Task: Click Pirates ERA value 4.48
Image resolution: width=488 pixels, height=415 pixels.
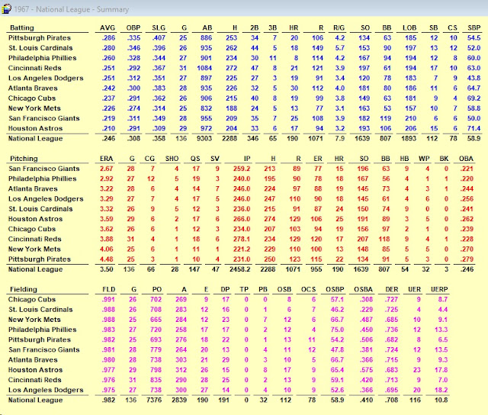Action: (x=107, y=259)
